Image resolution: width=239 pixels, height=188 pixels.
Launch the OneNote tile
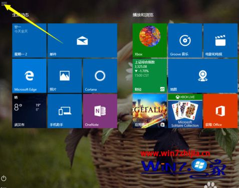pos(100,111)
